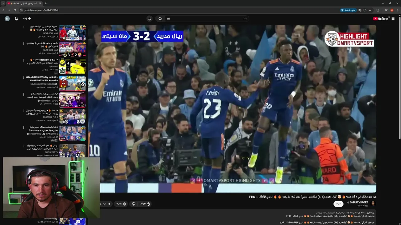Open options menu for FOOTBALL FHD video
The image size is (401, 225).
(x=23, y=111)
